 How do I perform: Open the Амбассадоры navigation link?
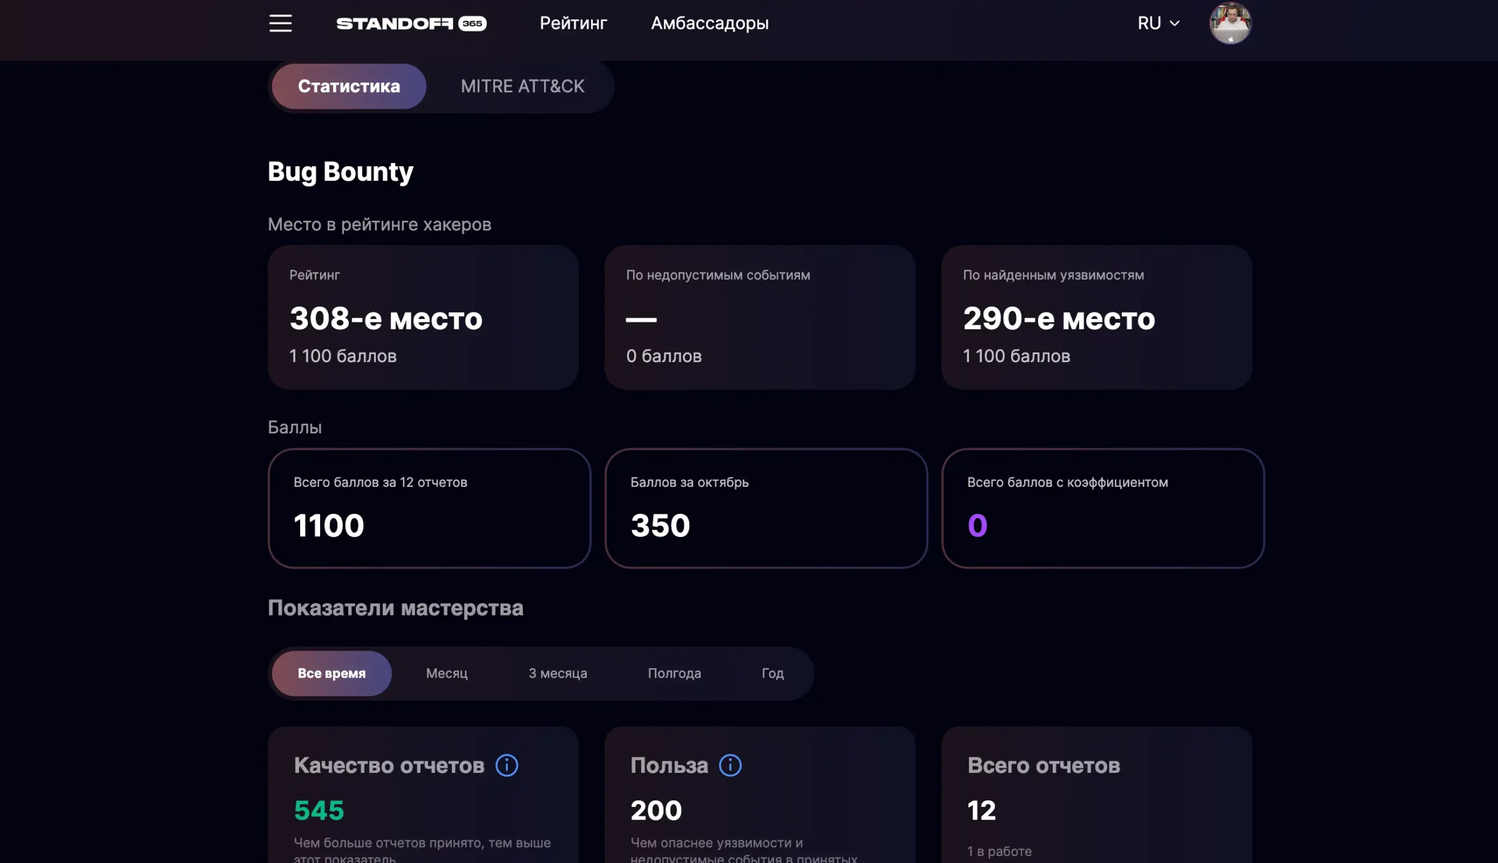point(710,23)
